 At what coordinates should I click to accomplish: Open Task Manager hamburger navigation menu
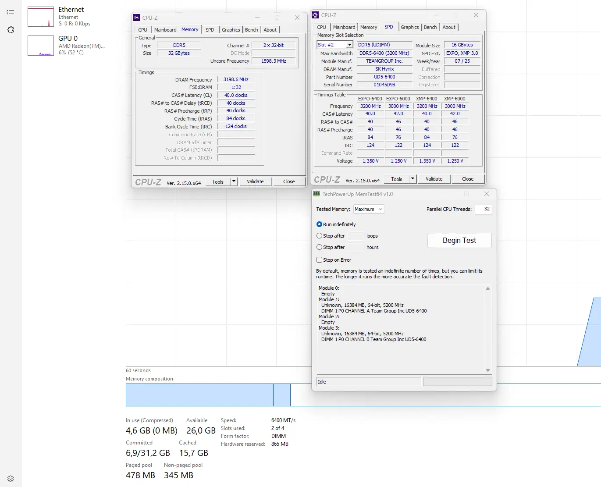(11, 12)
